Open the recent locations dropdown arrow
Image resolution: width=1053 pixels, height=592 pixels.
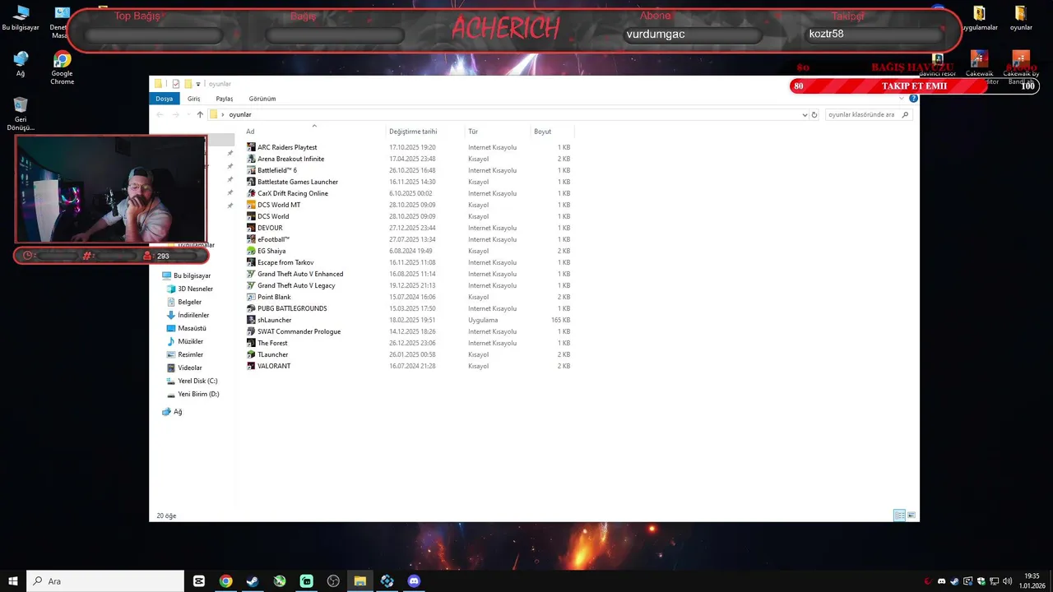(x=187, y=114)
